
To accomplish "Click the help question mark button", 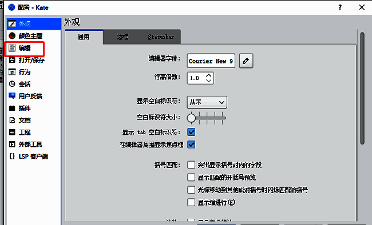I will click(340, 7).
